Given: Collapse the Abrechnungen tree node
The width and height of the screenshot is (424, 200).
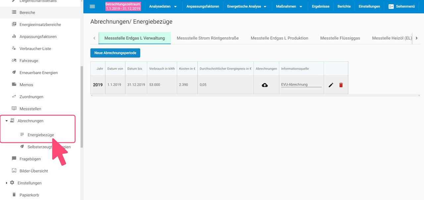Looking at the screenshot, I should (7, 121).
